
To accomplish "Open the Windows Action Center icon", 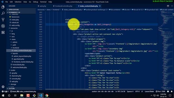I will click(x=170, y=96).
